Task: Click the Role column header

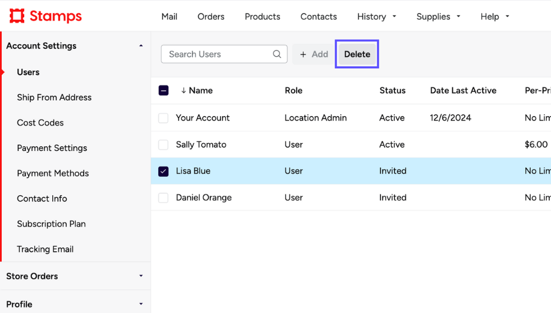Action: point(293,90)
